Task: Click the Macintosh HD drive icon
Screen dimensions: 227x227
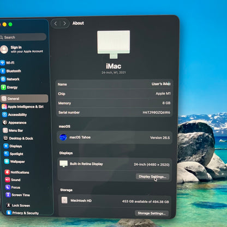Action: [64, 200]
